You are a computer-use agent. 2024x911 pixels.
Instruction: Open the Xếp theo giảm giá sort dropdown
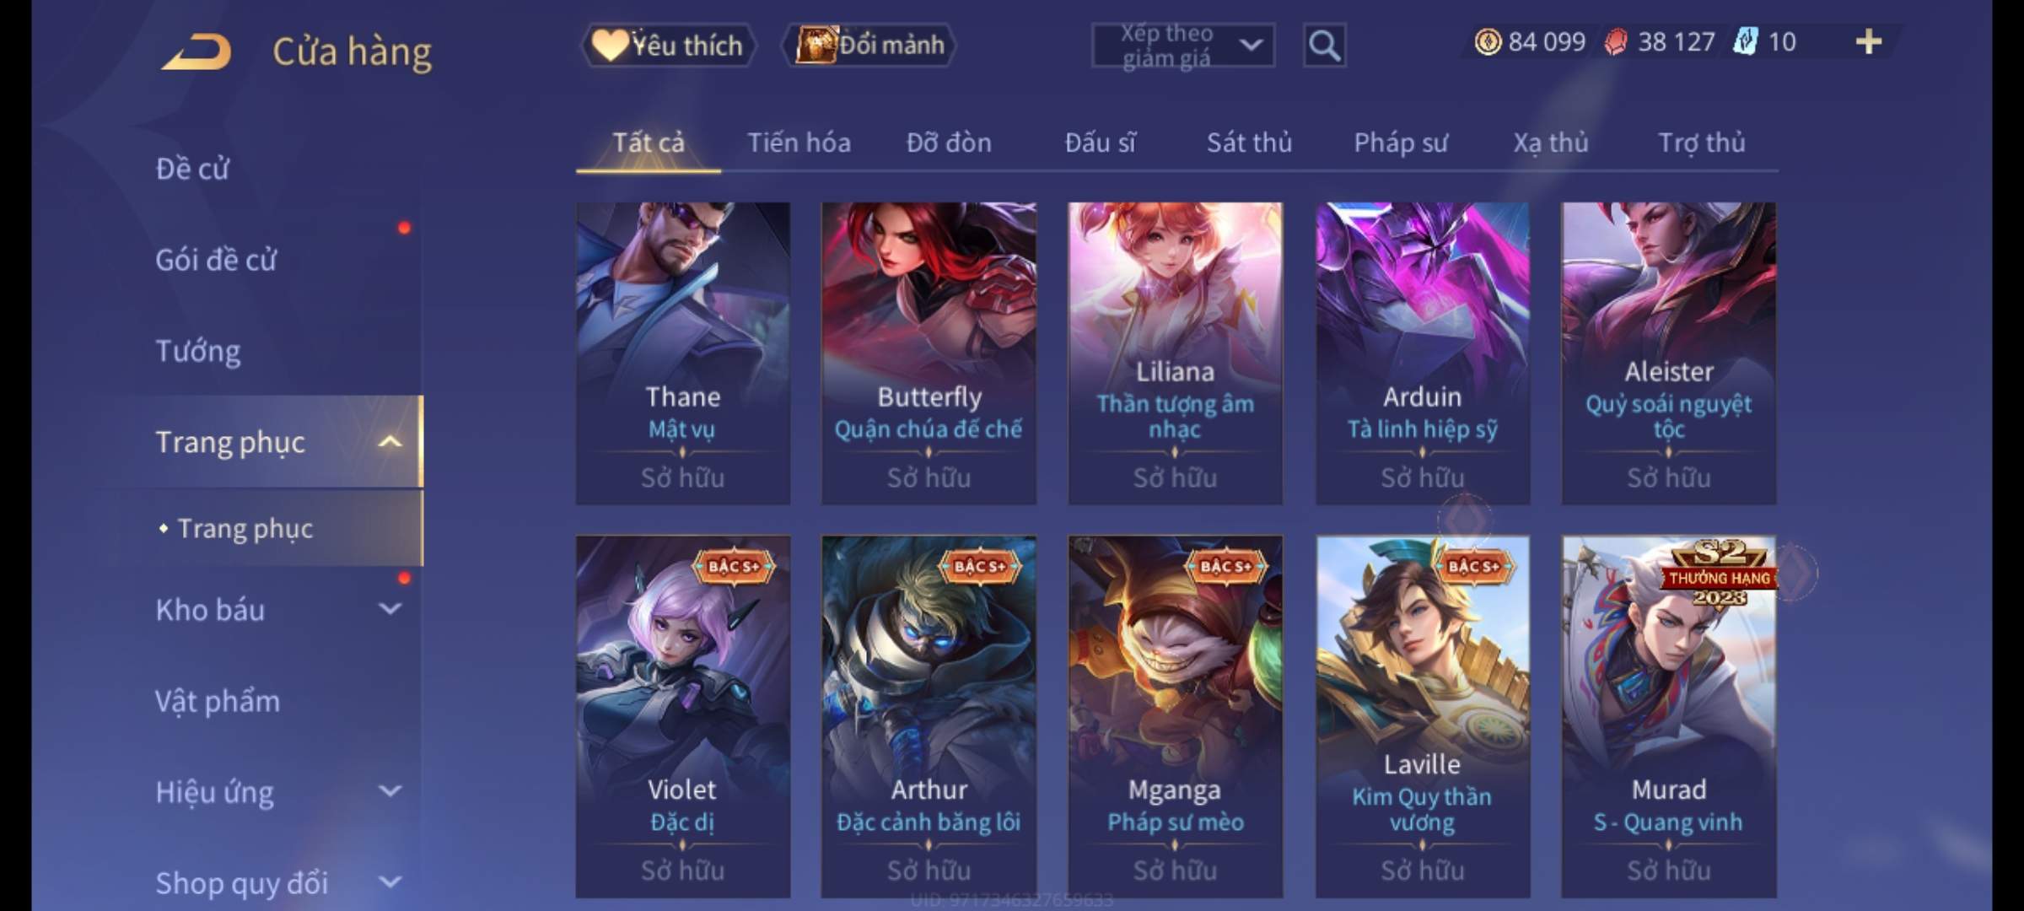1183,46
